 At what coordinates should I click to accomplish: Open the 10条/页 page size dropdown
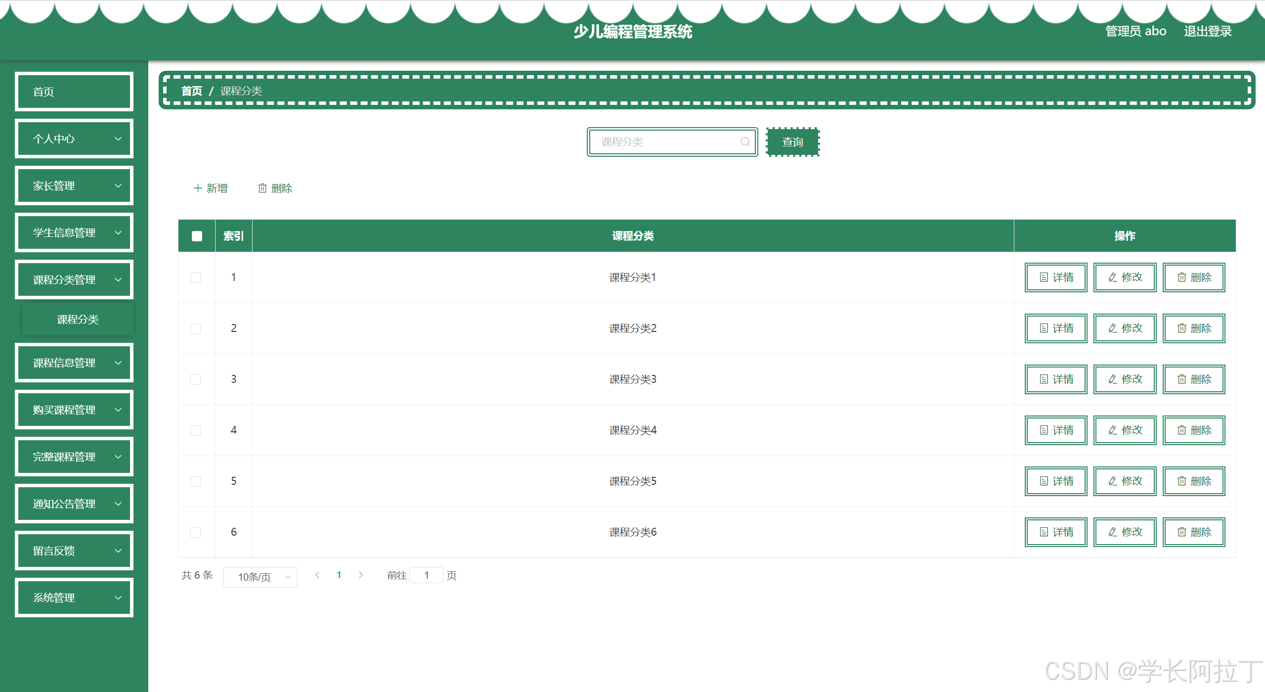pyautogui.click(x=260, y=577)
